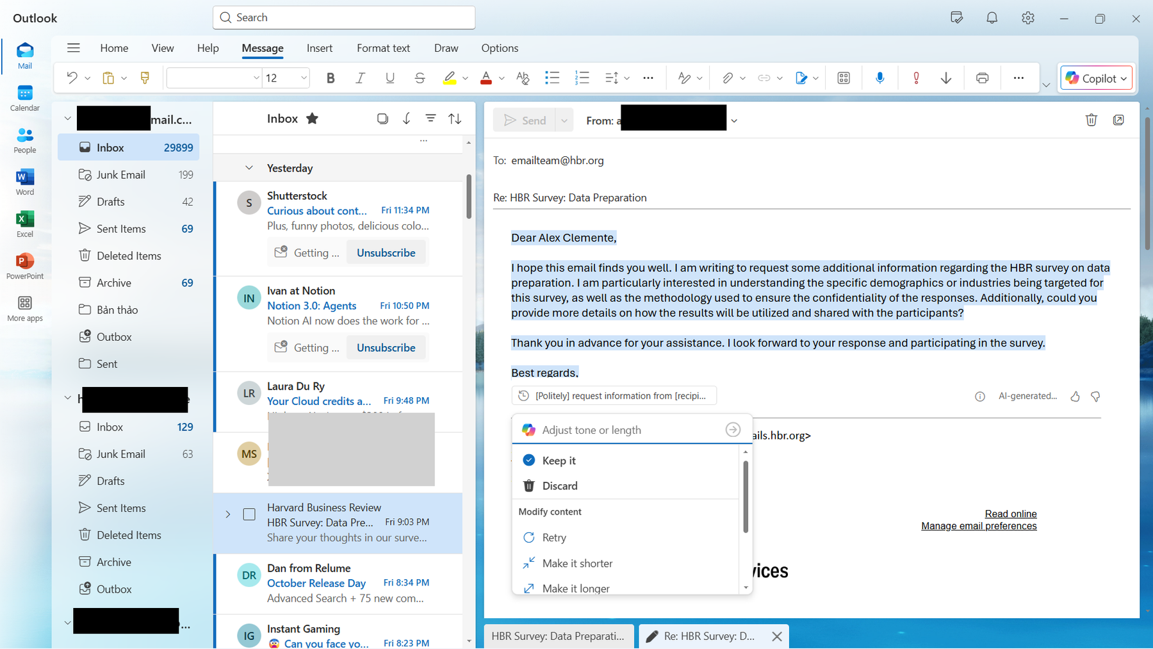The height and width of the screenshot is (649, 1153).
Task: Open the Copilot dropdown menu
Action: point(1124,79)
